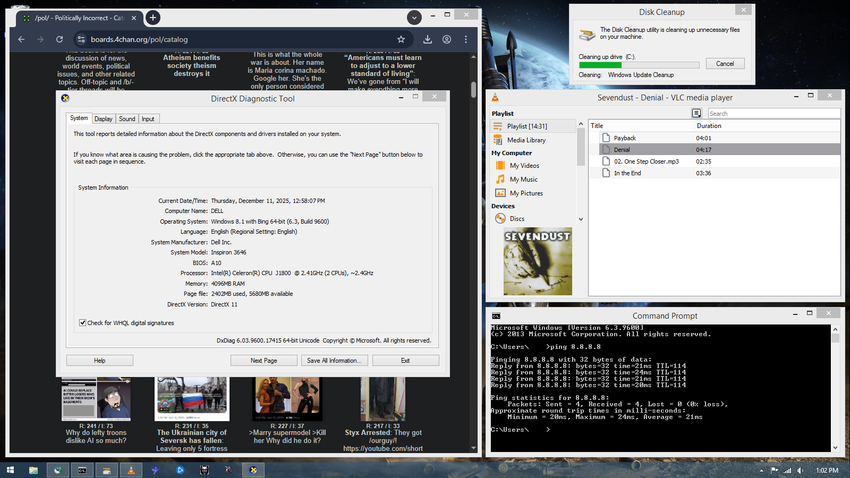Open My Music in VLC sidebar
The image size is (850, 478).
[x=523, y=180]
